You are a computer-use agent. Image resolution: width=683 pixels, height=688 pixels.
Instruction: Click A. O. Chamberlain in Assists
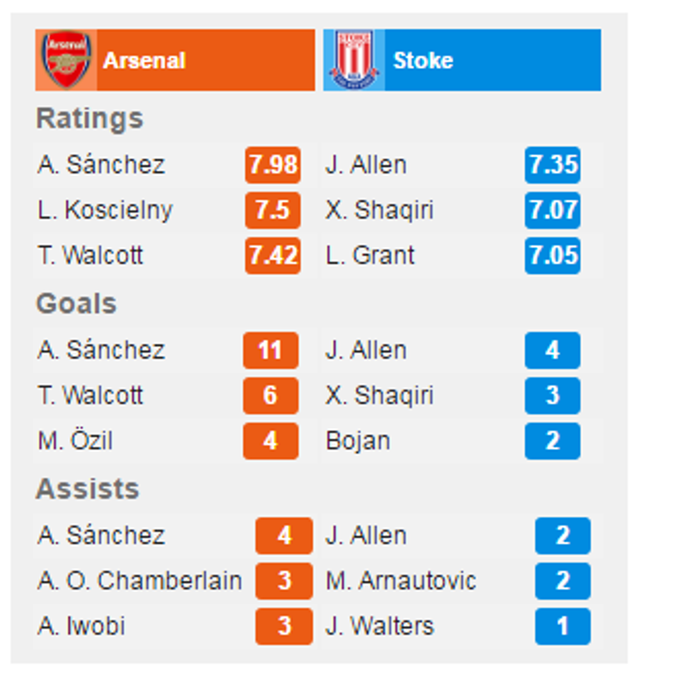point(140,581)
